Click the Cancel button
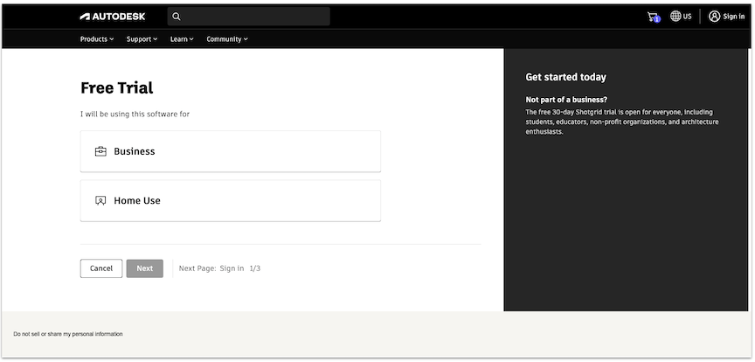The image size is (755, 362). [x=101, y=268]
